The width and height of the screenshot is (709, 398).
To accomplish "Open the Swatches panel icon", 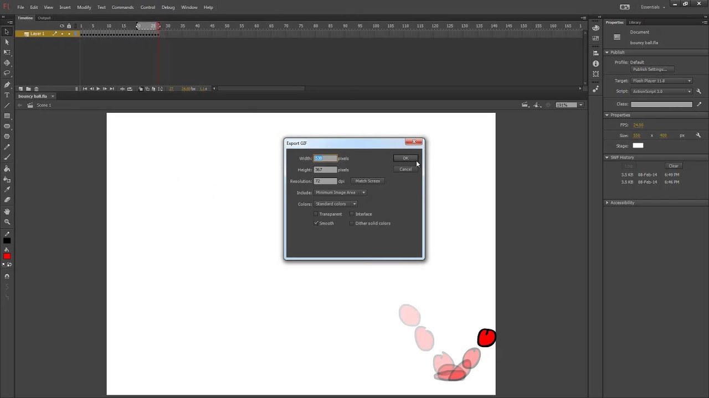I will pos(596,38).
